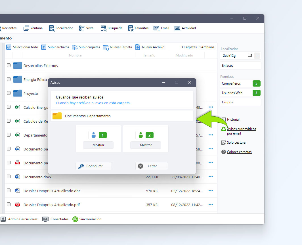
Task: Open the Sincronización status icon
Action: (x=75, y=219)
